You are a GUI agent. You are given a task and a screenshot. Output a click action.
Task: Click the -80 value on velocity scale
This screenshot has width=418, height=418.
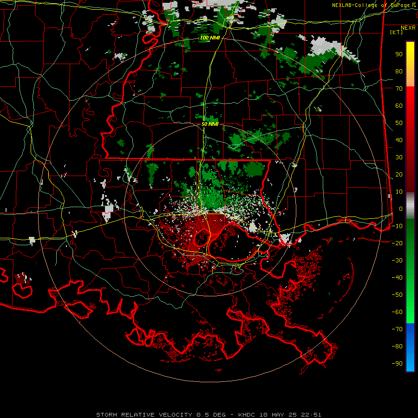[x=397, y=346]
